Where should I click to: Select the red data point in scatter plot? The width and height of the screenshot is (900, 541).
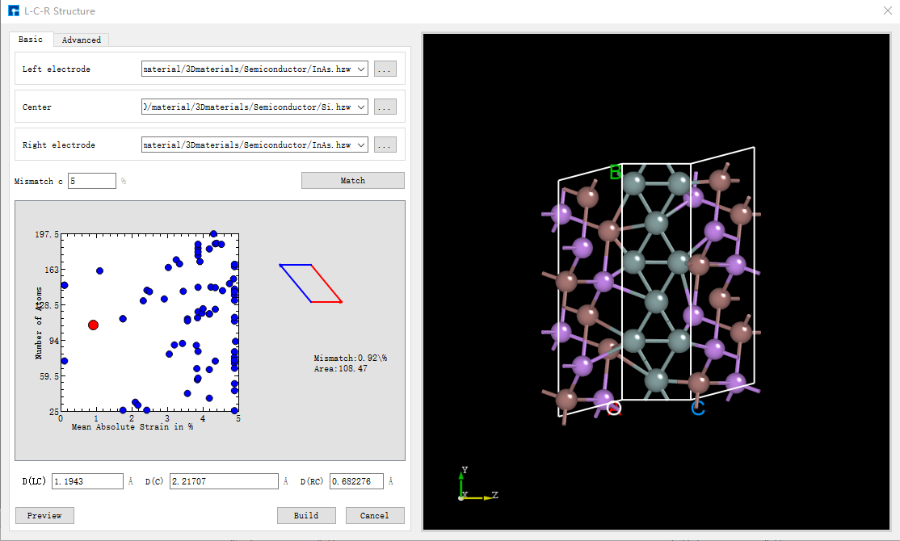click(x=93, y=325)
